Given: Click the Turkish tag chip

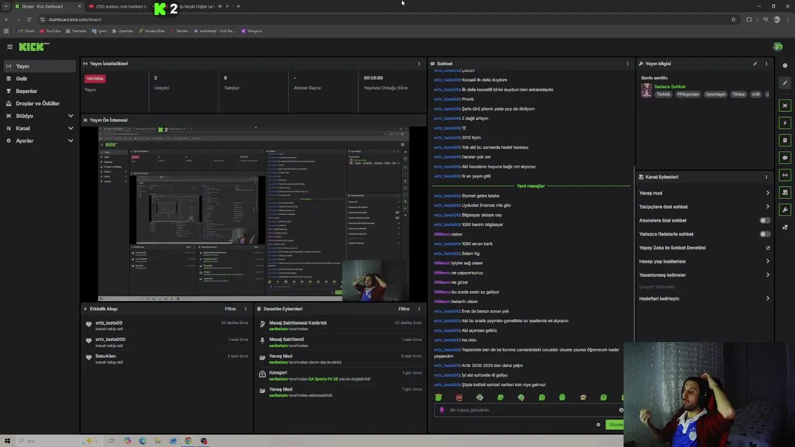Looking at the screenshot, I should [x=663, y=94].
